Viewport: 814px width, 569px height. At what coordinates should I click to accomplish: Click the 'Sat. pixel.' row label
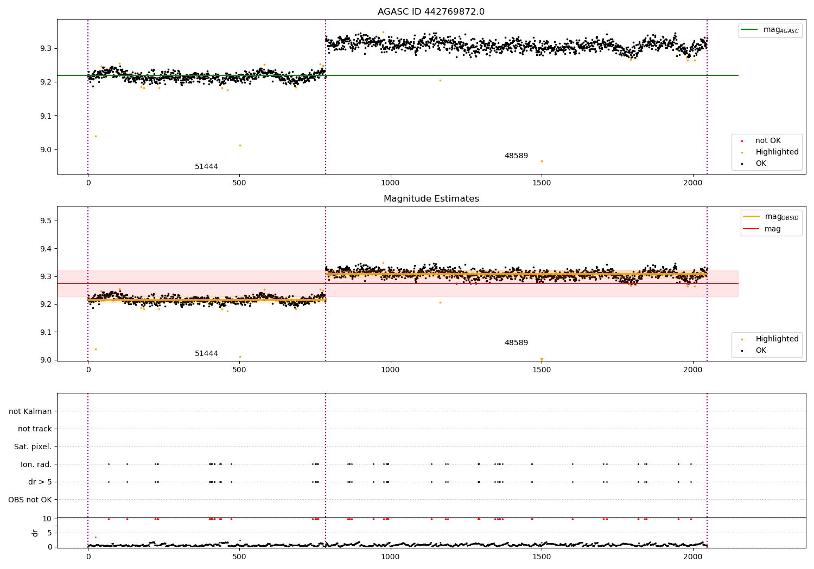click(x=33, y=447)
